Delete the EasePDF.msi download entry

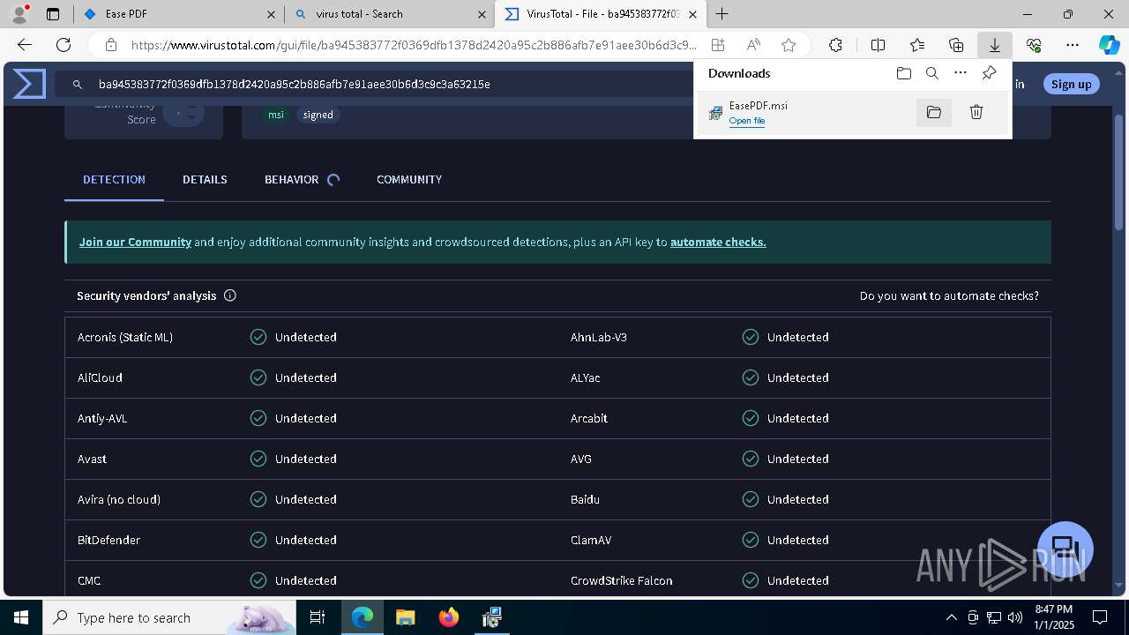click(x=976, y=112)
